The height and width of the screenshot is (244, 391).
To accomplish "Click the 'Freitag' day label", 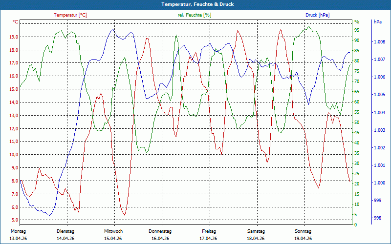I will 209,231.
